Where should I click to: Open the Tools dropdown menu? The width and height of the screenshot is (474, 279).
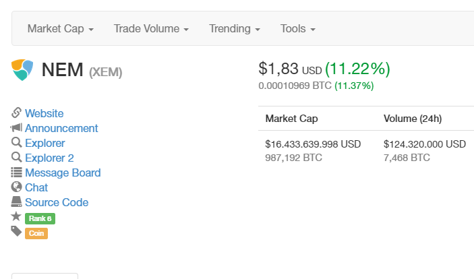[x=297, y=29]
